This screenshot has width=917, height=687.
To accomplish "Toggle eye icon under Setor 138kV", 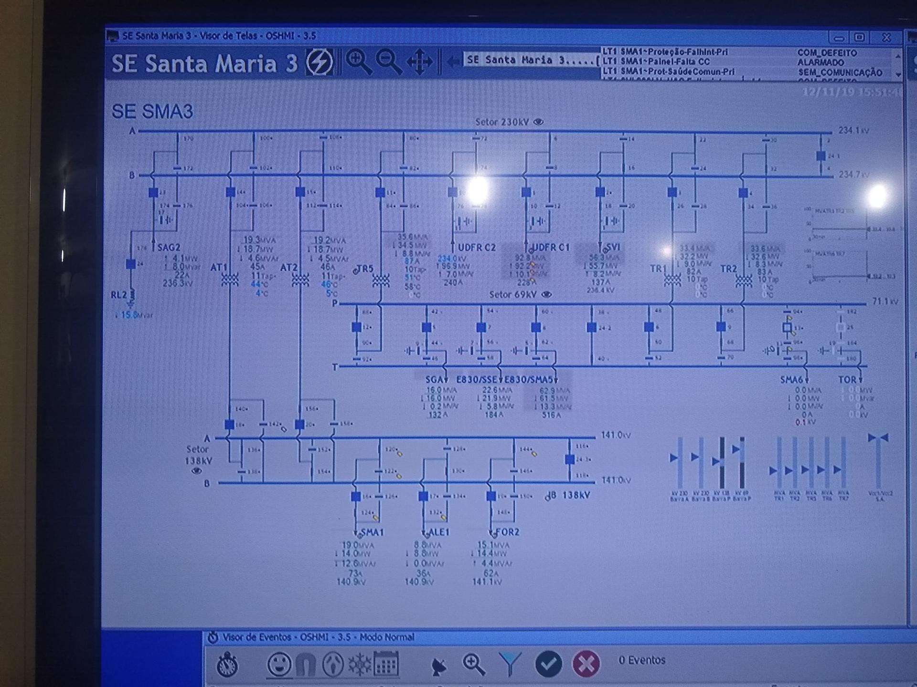I will coord(196,471).
